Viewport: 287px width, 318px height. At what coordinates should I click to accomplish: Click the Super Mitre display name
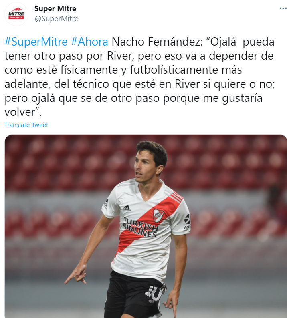(x=55, y=9)
